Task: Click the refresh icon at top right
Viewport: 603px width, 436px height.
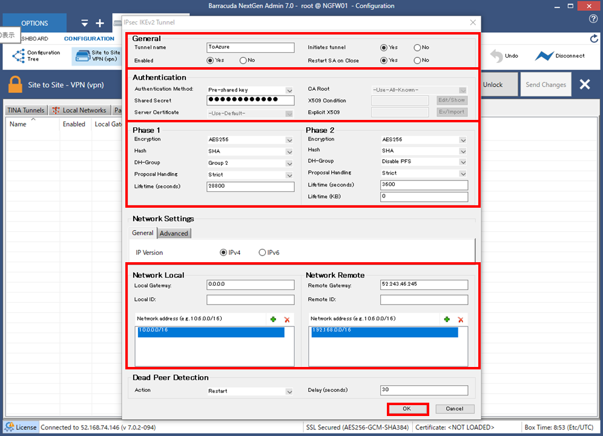Action: [594, 39]
